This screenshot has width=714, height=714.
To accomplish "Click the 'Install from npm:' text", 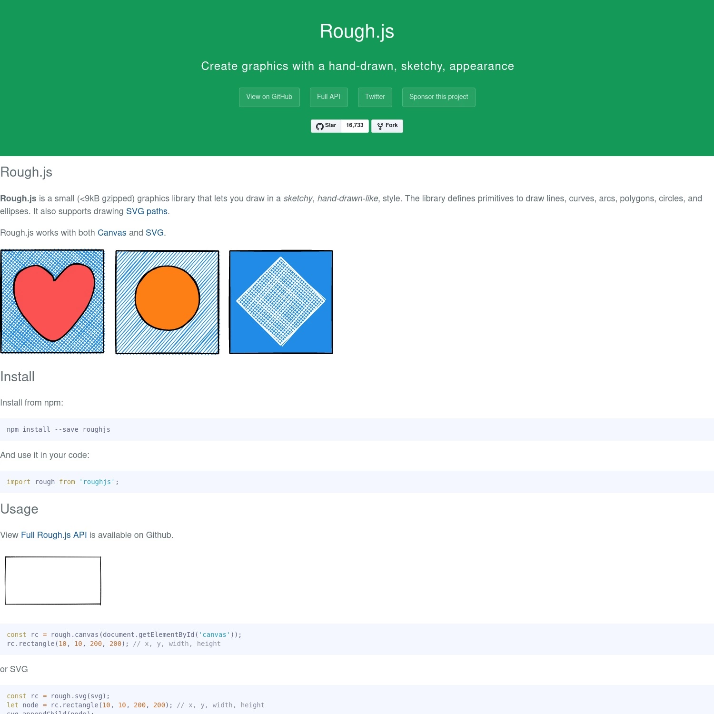I will (32, 403).
